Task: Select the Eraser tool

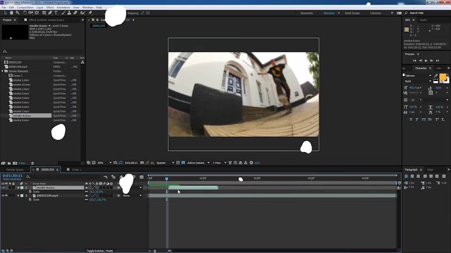Action: pyautogui.click(x=75, y=13)
